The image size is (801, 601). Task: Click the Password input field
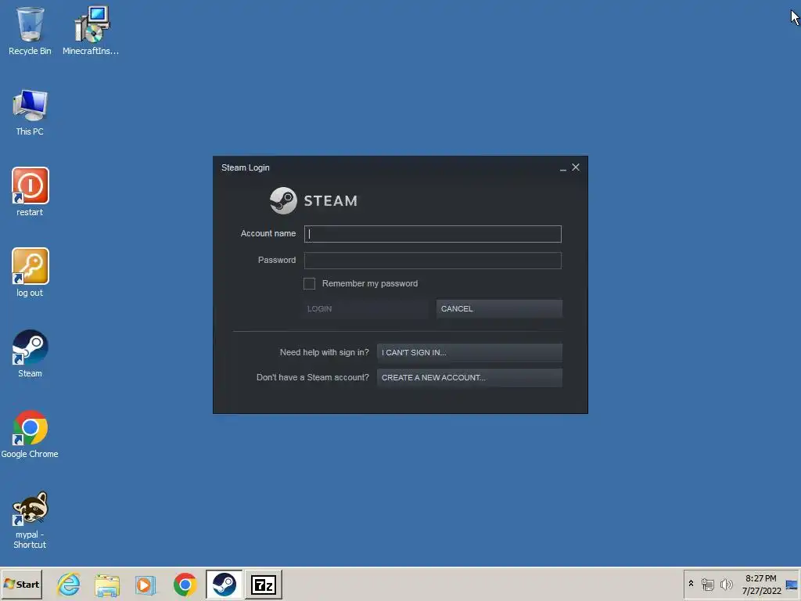(x=433, y=260)
